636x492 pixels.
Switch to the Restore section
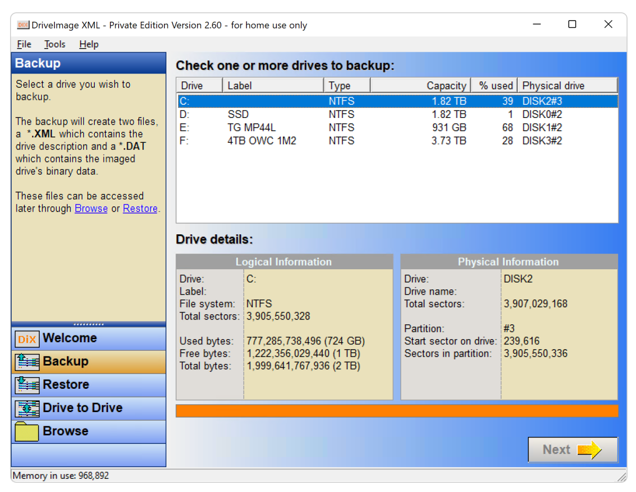pos(89,385)
